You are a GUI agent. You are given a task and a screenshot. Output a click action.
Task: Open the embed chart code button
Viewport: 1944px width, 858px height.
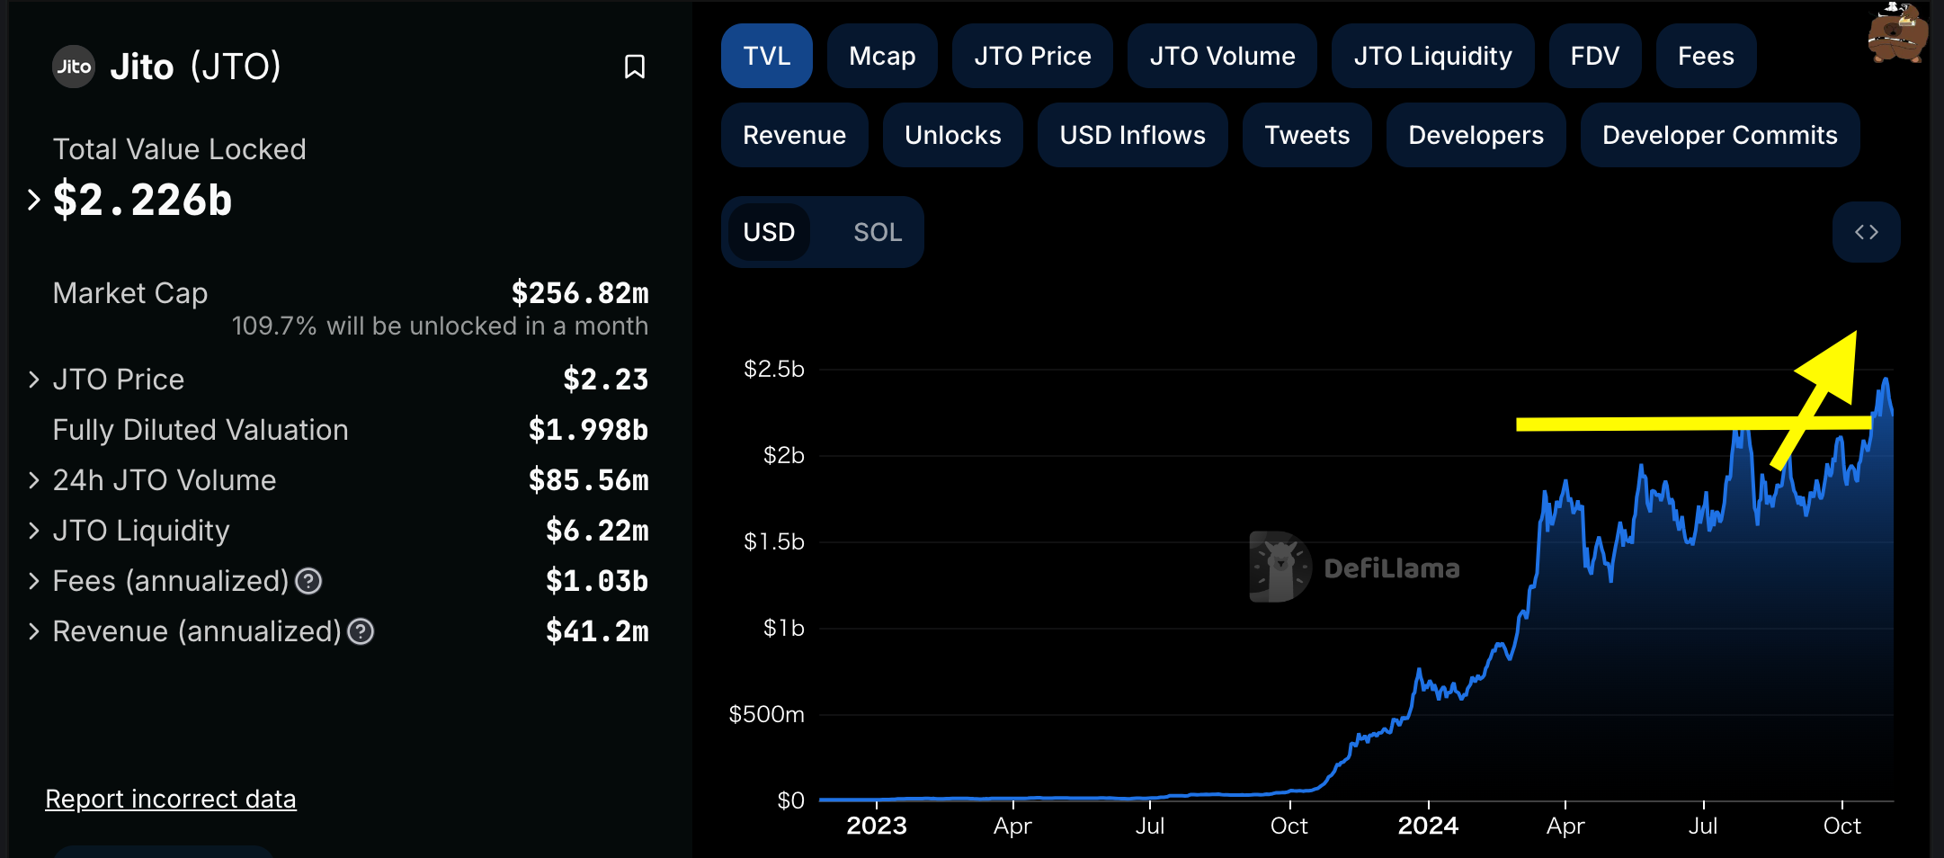point(1867,232)
